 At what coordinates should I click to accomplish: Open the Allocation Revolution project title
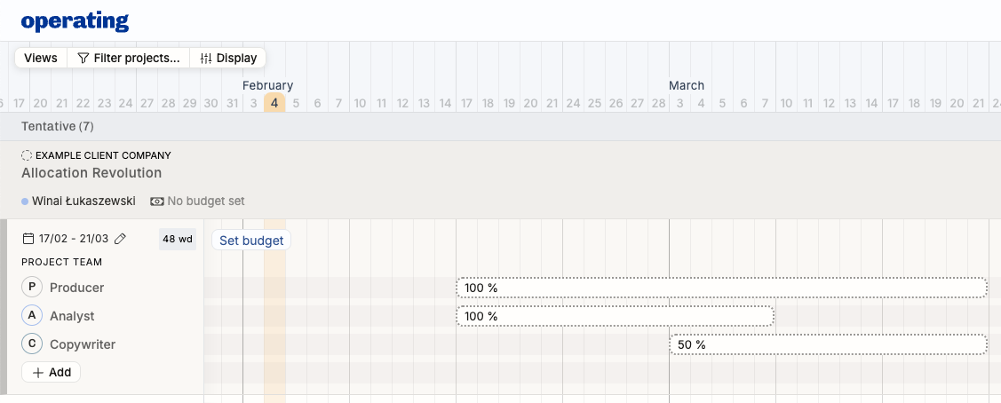tap(91, 173)
